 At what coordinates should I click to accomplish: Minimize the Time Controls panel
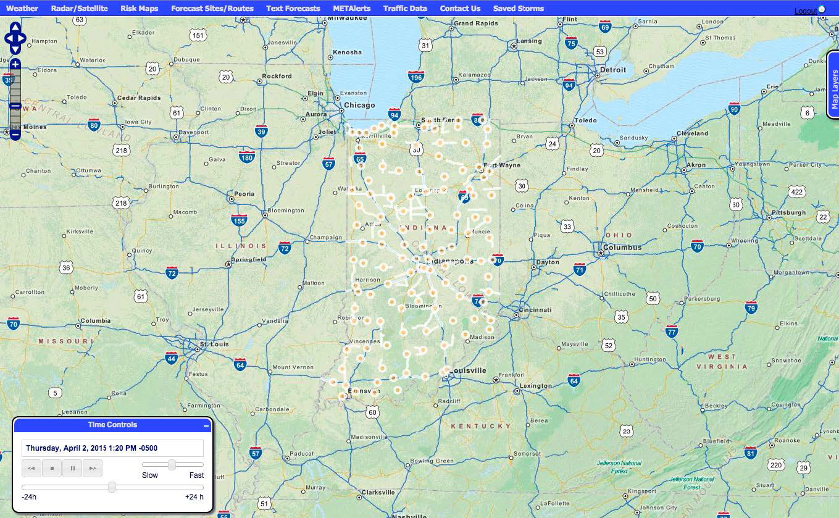click(x=206, y=426)
